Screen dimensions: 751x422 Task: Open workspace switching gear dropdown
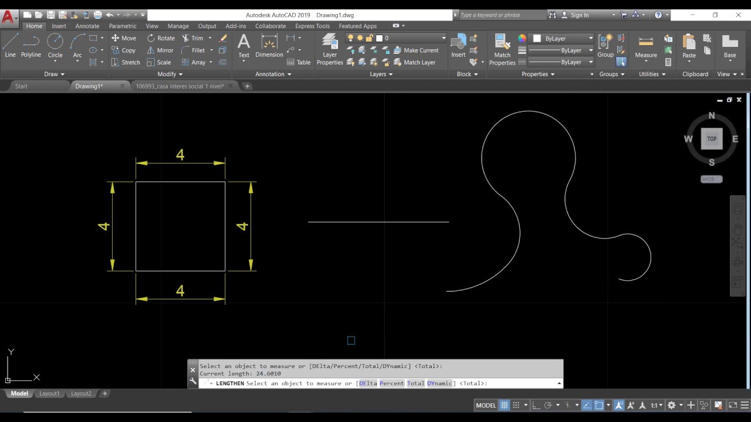click(x=675, y=405)
